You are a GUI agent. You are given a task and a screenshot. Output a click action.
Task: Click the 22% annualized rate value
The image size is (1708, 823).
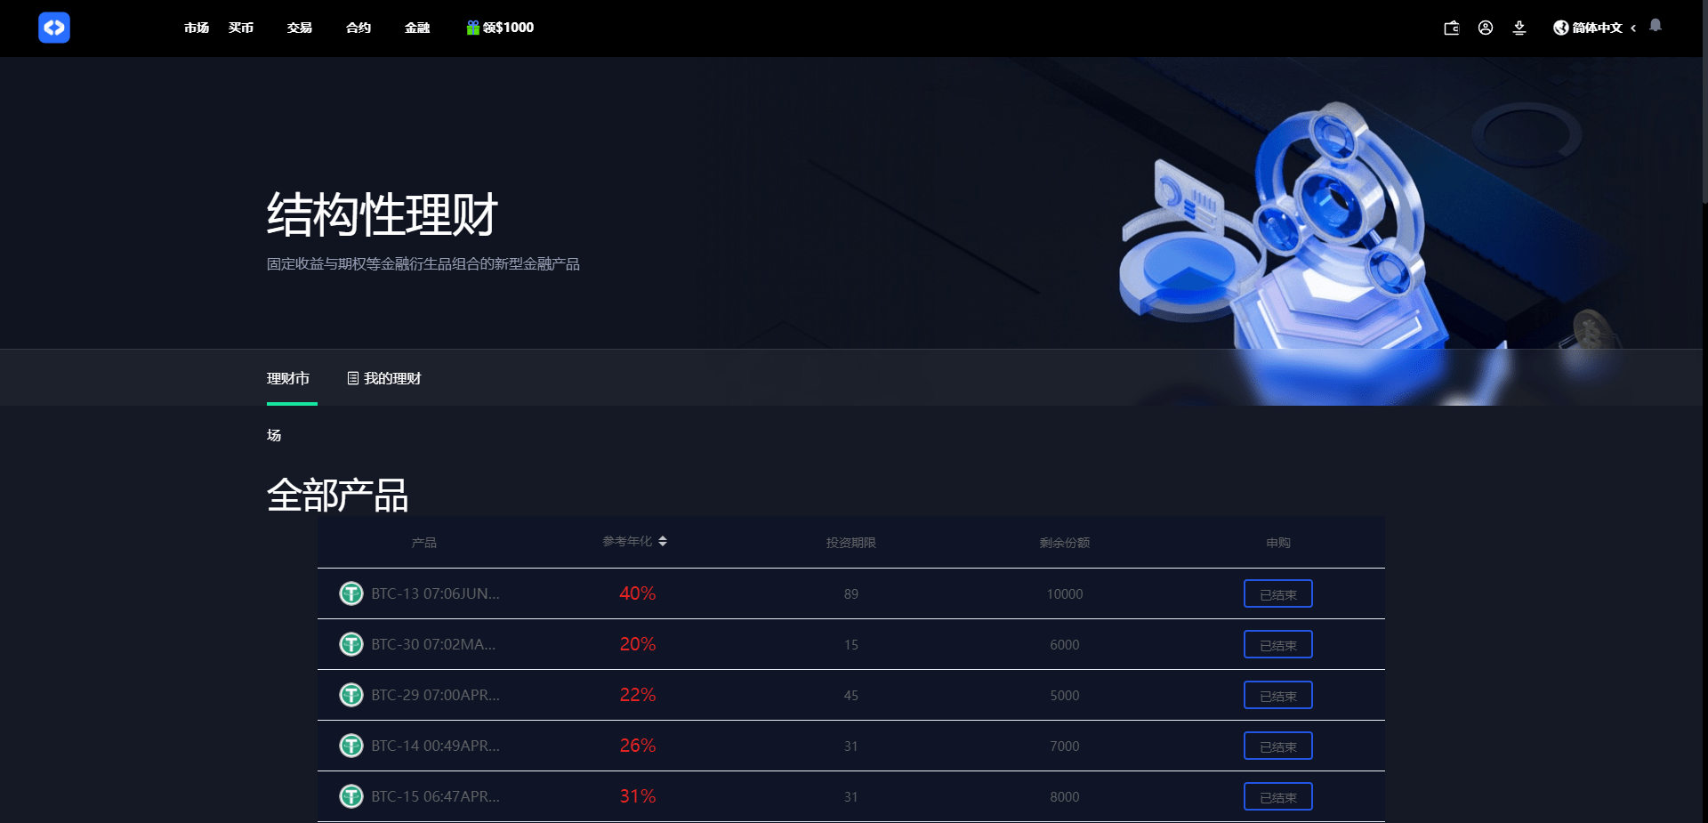click(638, 695)
